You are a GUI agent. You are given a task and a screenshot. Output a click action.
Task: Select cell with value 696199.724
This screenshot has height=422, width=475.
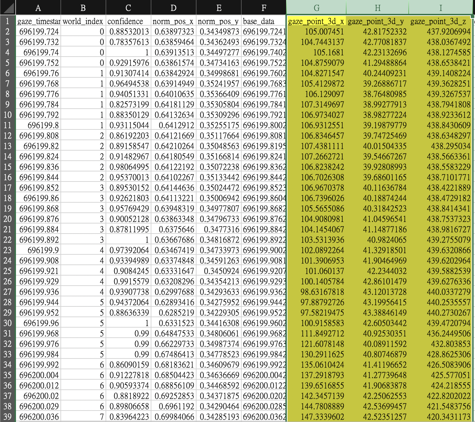click(x=38, y=32)
